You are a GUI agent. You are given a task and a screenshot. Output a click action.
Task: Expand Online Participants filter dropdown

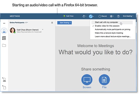19,22
